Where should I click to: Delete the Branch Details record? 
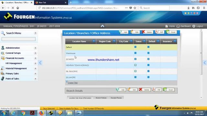click(x=145, y=90)
